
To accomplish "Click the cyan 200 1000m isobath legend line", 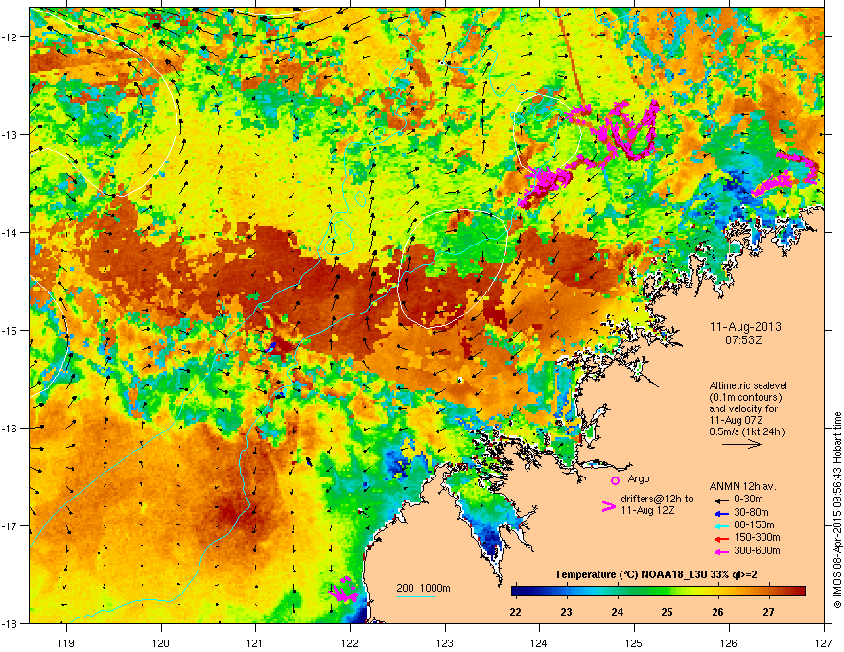I will pos(416,597).
